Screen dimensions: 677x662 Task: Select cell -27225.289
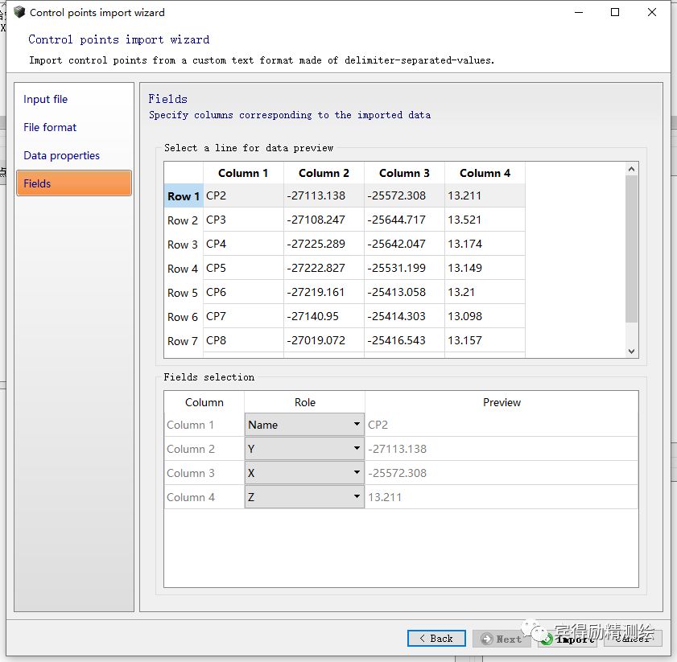[324, 244]
